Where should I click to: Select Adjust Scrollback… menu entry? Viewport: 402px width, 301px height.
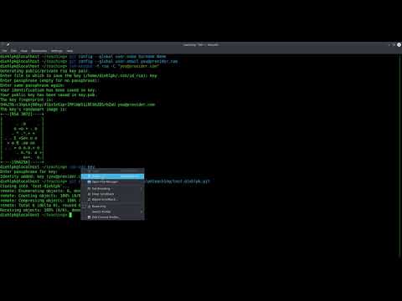point(113,200)
